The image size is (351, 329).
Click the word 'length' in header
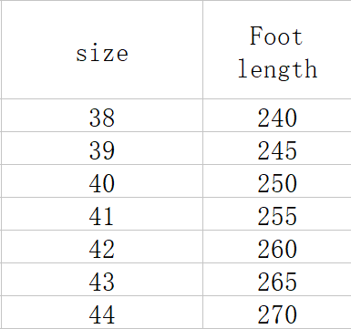click(277, 69)
